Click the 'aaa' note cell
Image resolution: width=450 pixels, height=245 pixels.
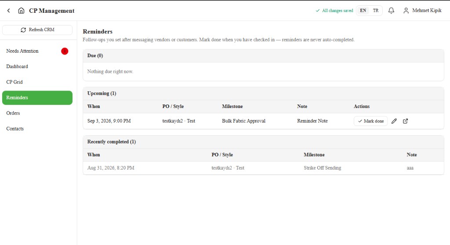pos(410,168)
